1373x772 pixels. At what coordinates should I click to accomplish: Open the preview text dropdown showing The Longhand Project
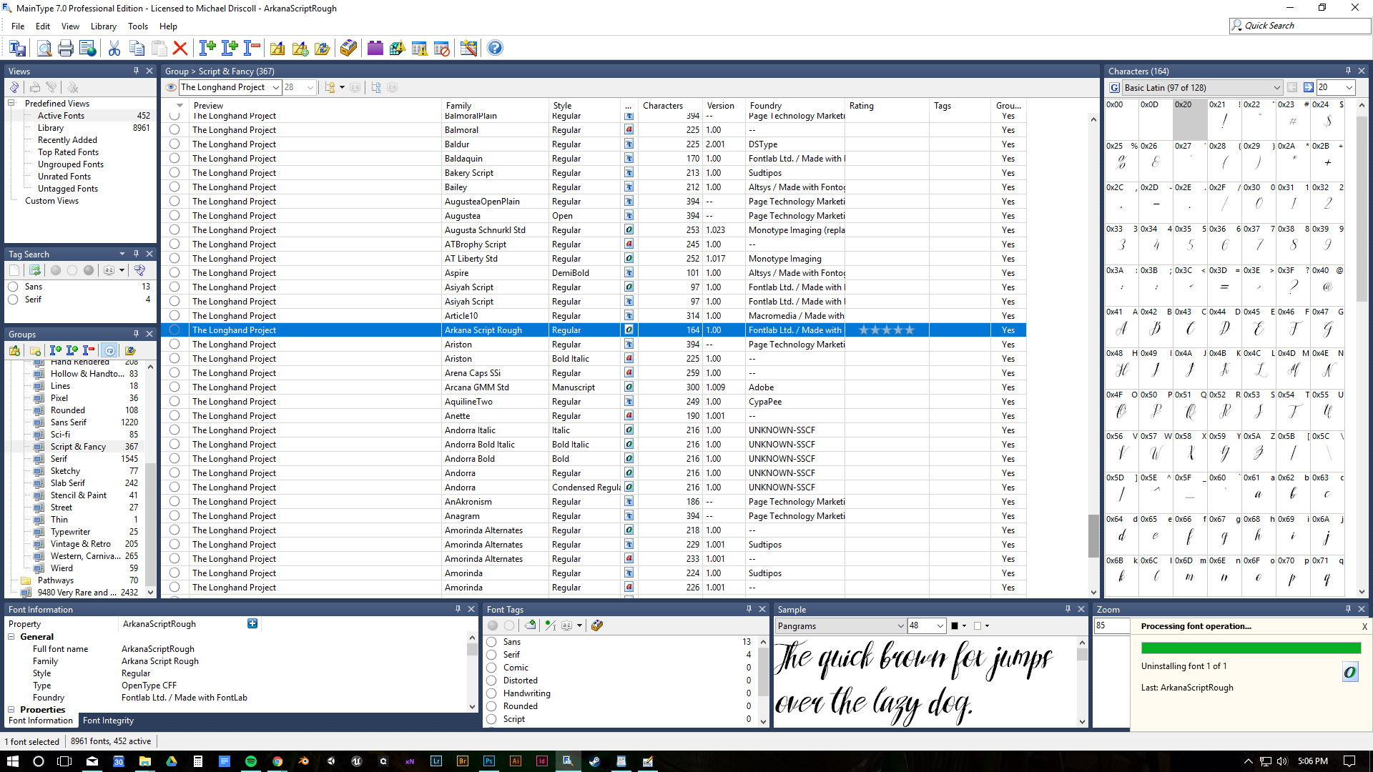276,87
